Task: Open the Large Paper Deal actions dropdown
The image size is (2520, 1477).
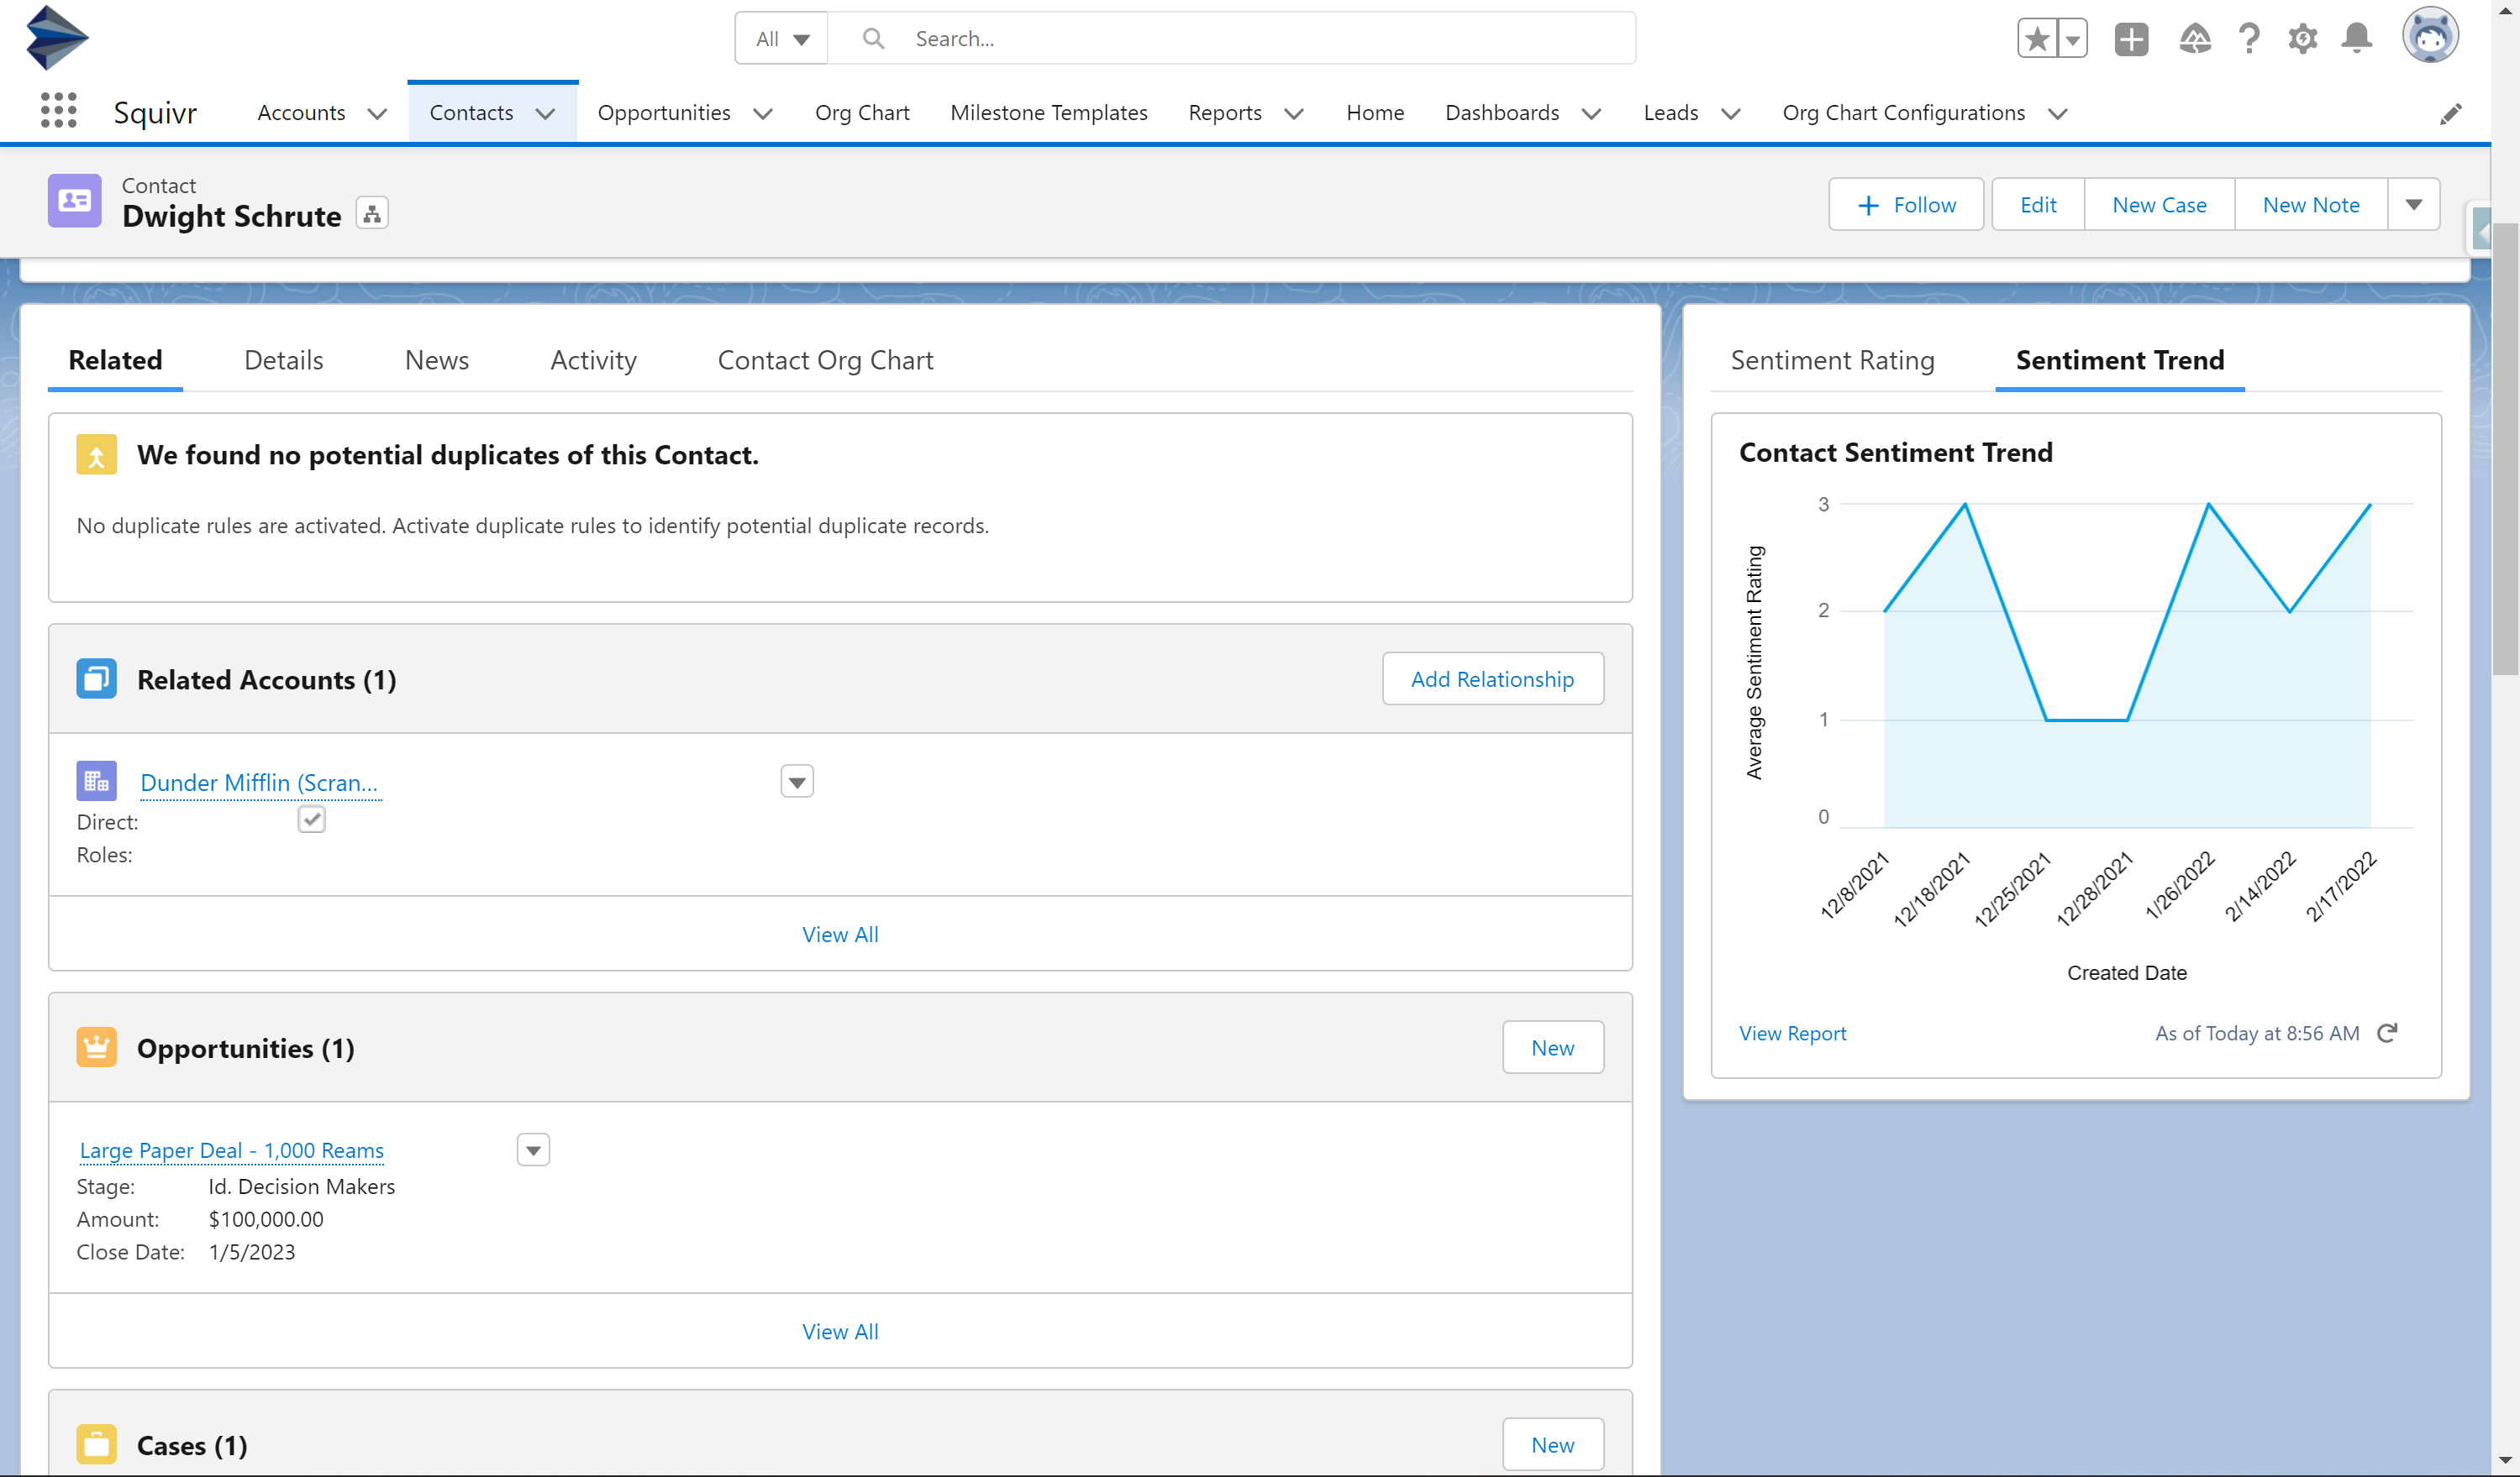Action: click(533, 1150)
